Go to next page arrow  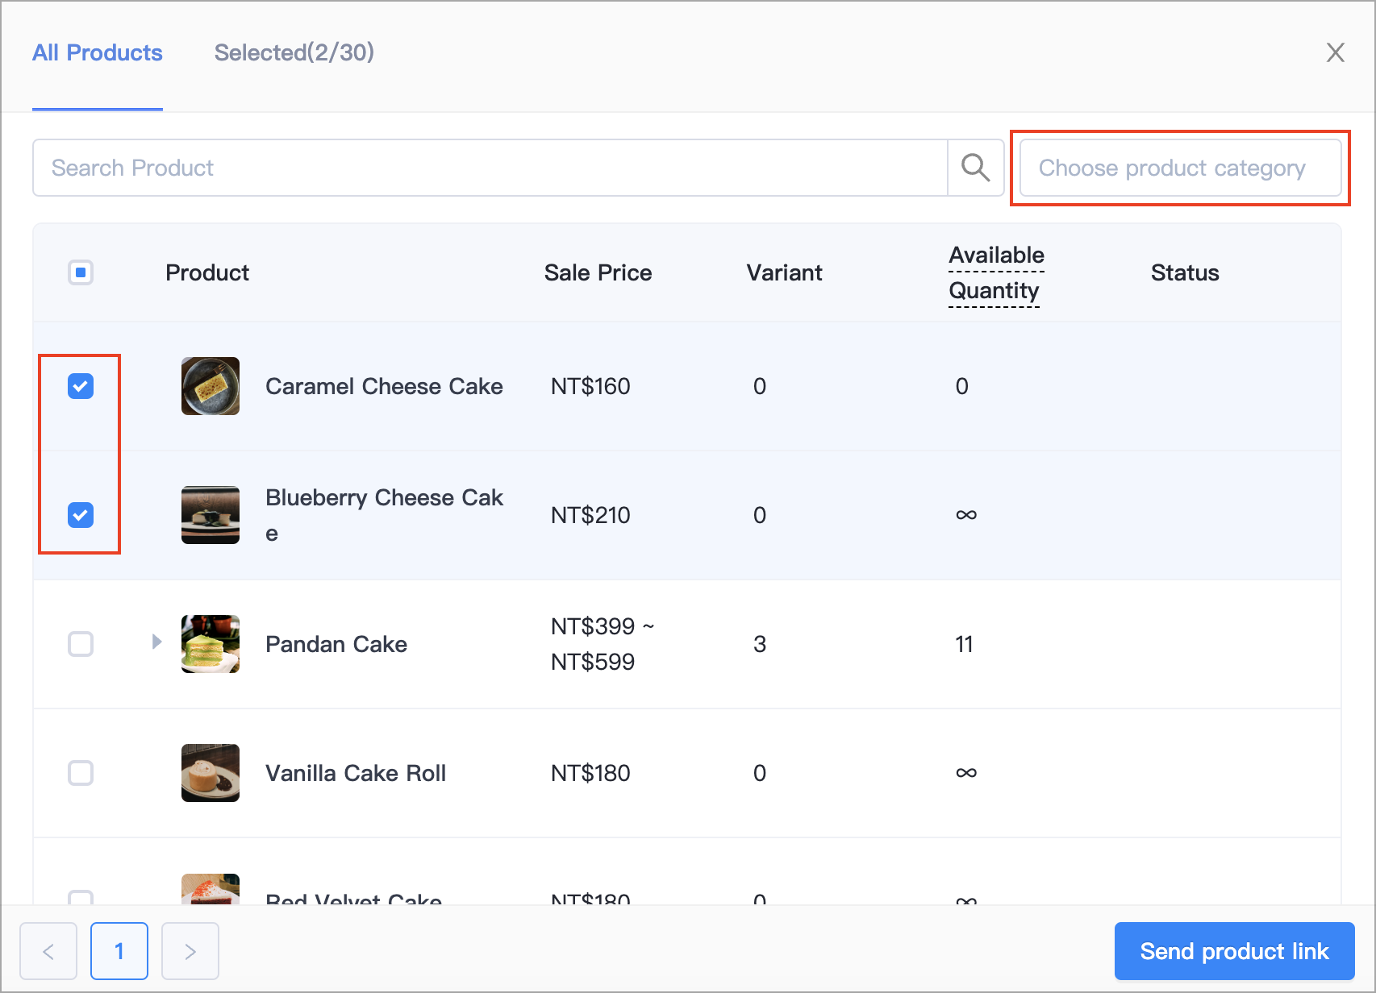pos(190,951)
